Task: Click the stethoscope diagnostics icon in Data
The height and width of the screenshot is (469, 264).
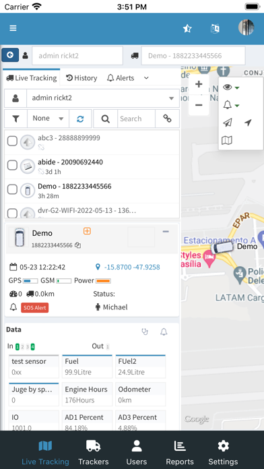Action: click(x=145, y=332)
